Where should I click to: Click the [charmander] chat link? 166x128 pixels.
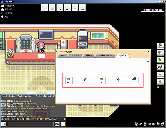point(25,101)
